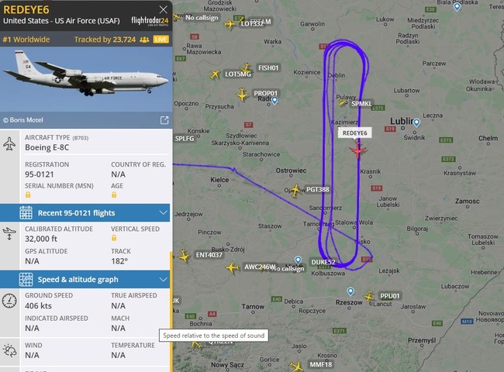Expand Recent 95-0121 flights section
The image size is (504, 372).
point(85,212)
